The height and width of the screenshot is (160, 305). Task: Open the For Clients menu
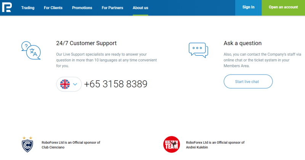point(53,8)
